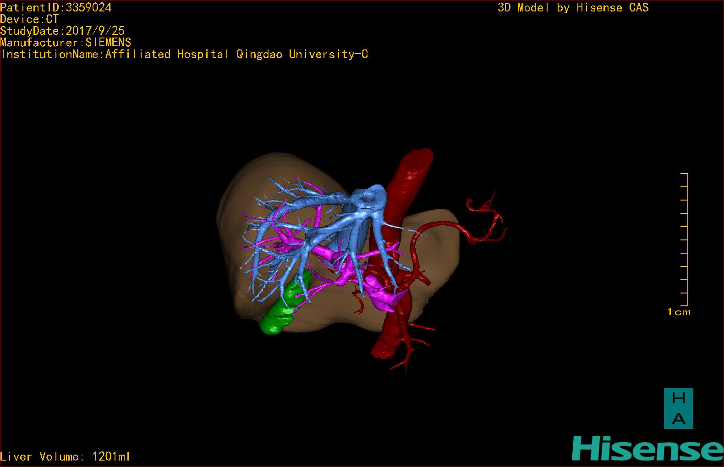724x467 pixels.
Task: Click the PatientID:3359024 text
Action: [x=56, y=7]
